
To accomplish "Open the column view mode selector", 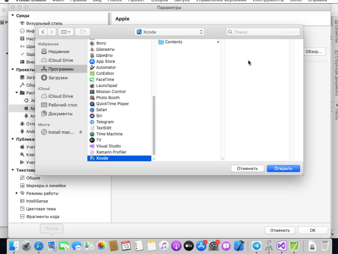I will pos(66,32).
